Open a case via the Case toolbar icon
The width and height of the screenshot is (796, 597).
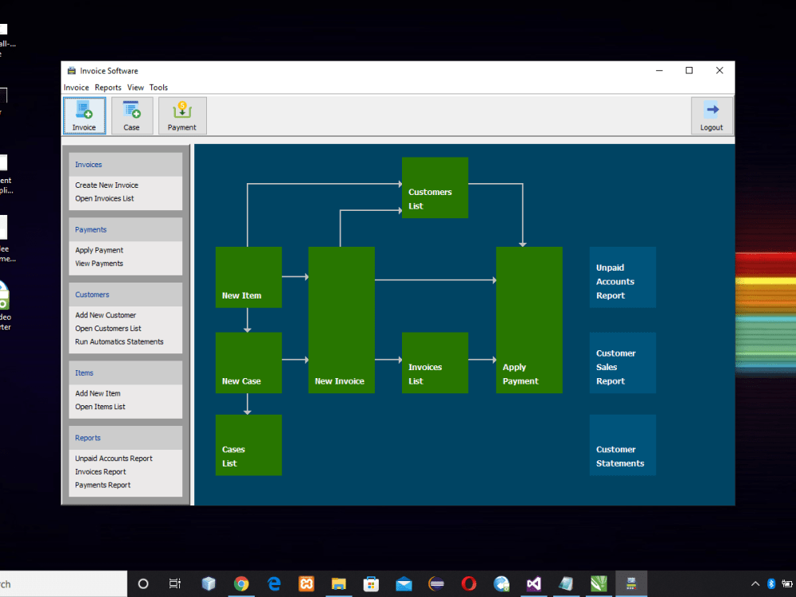131,115
